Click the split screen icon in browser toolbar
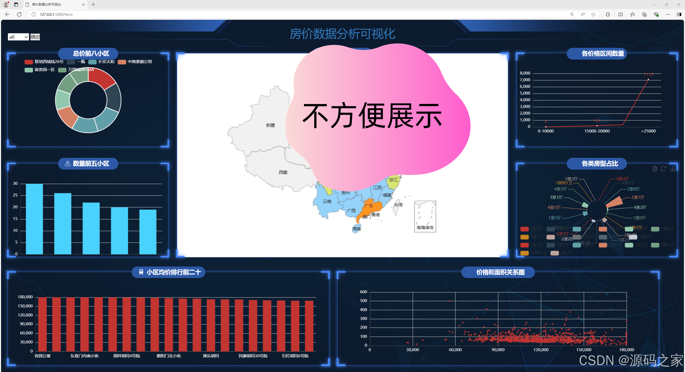The image size is (685, 372). [620, 14]
